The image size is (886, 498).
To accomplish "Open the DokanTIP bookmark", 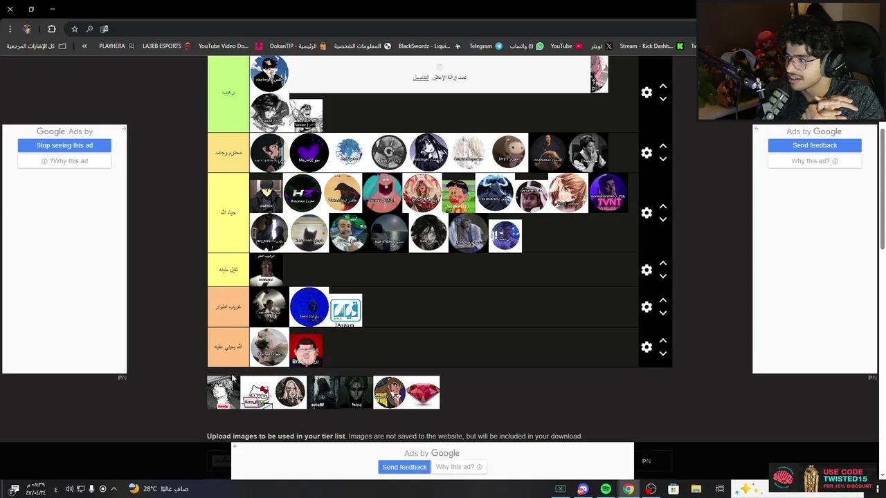I will 298,46.
